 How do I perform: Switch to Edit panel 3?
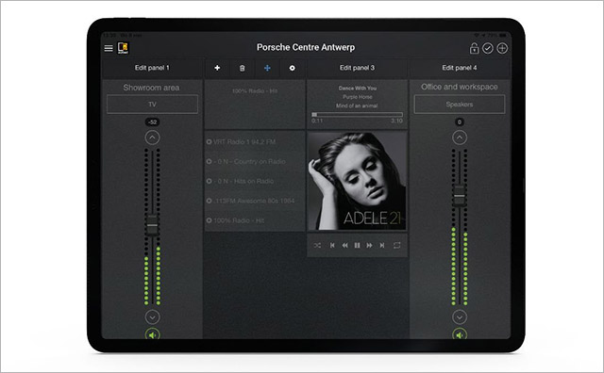(x=357, y=68)
